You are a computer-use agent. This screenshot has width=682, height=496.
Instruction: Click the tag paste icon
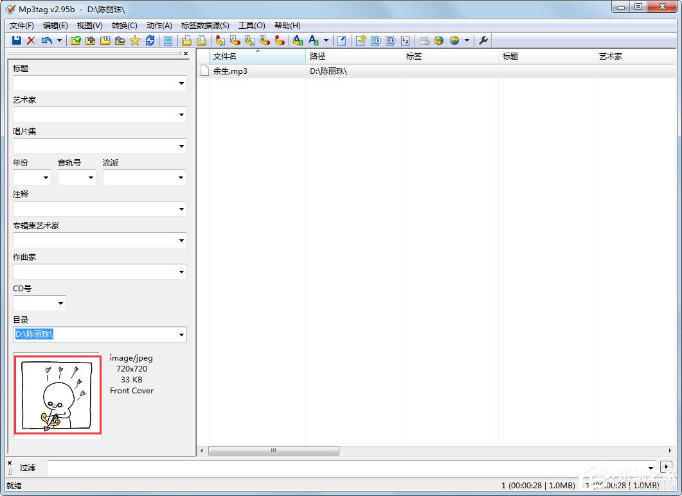(201, 40)
